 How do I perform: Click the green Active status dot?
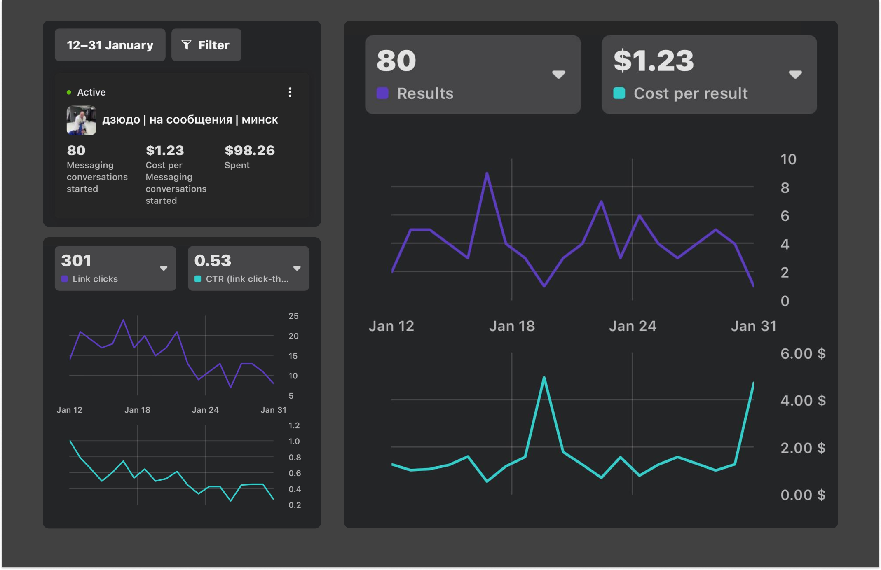pyautogui.click(x=69, y=92)
